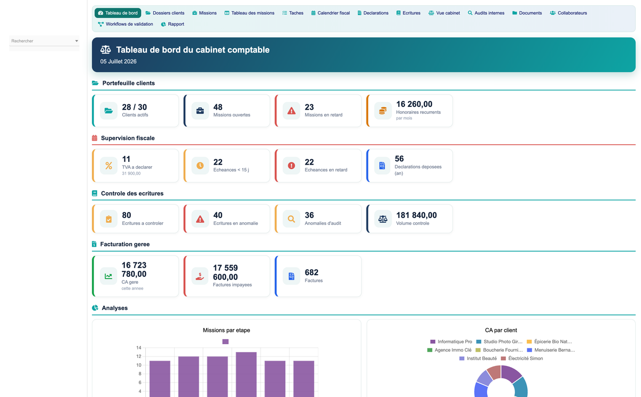Open the Dossiers clients tab
The image size is (641, 397).
pyautogui.click(x=165, y=13)
